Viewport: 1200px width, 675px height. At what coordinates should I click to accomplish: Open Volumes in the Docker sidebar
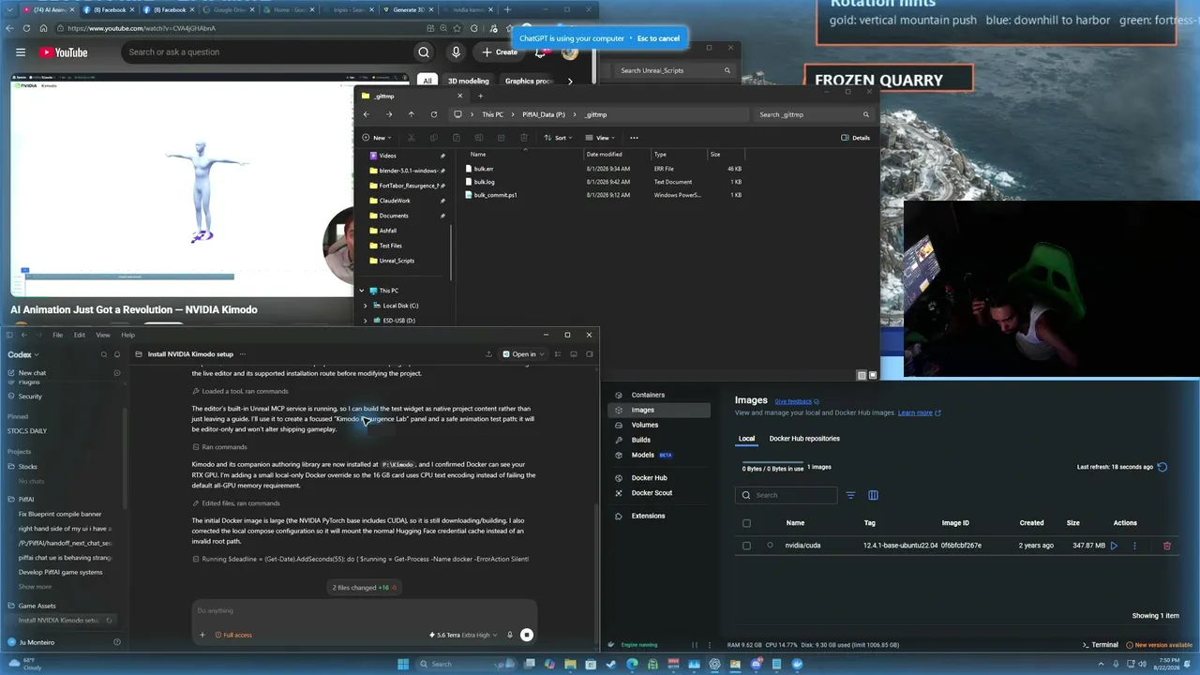[644, 425]
